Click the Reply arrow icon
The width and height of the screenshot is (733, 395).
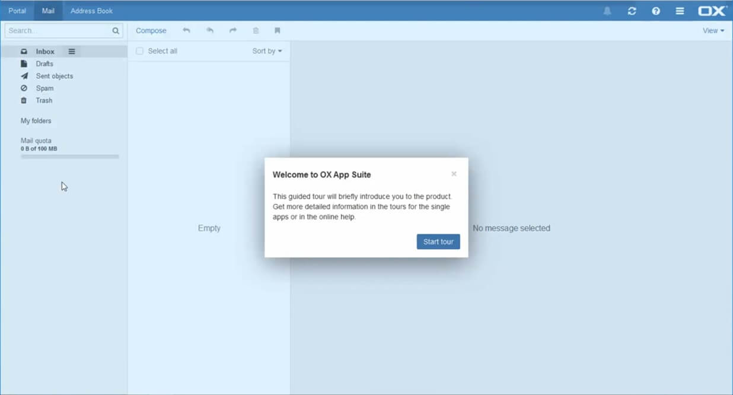click(x=186, y=30)
